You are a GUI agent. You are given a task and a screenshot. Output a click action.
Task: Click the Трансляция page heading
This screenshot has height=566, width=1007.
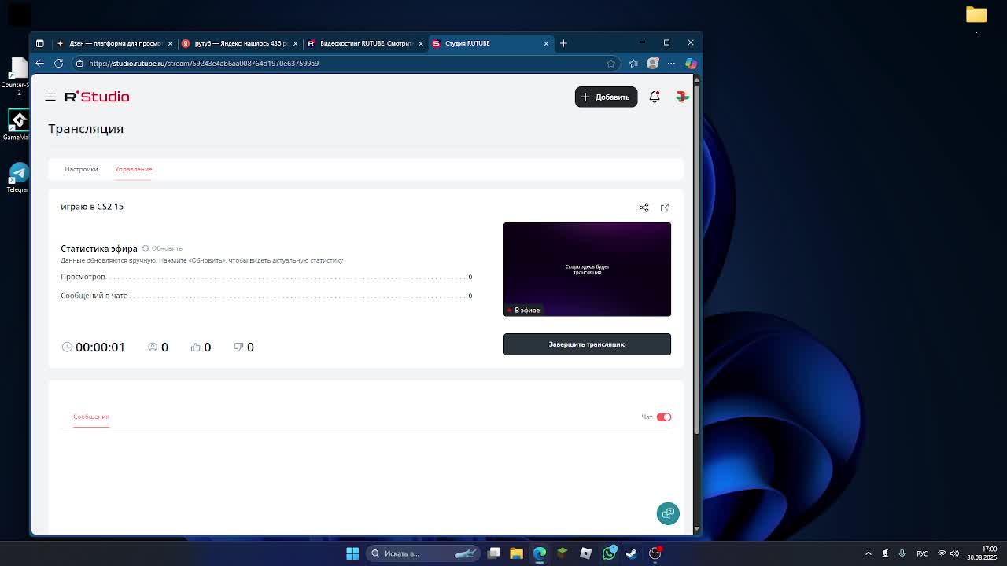click(x=86, y=129)
